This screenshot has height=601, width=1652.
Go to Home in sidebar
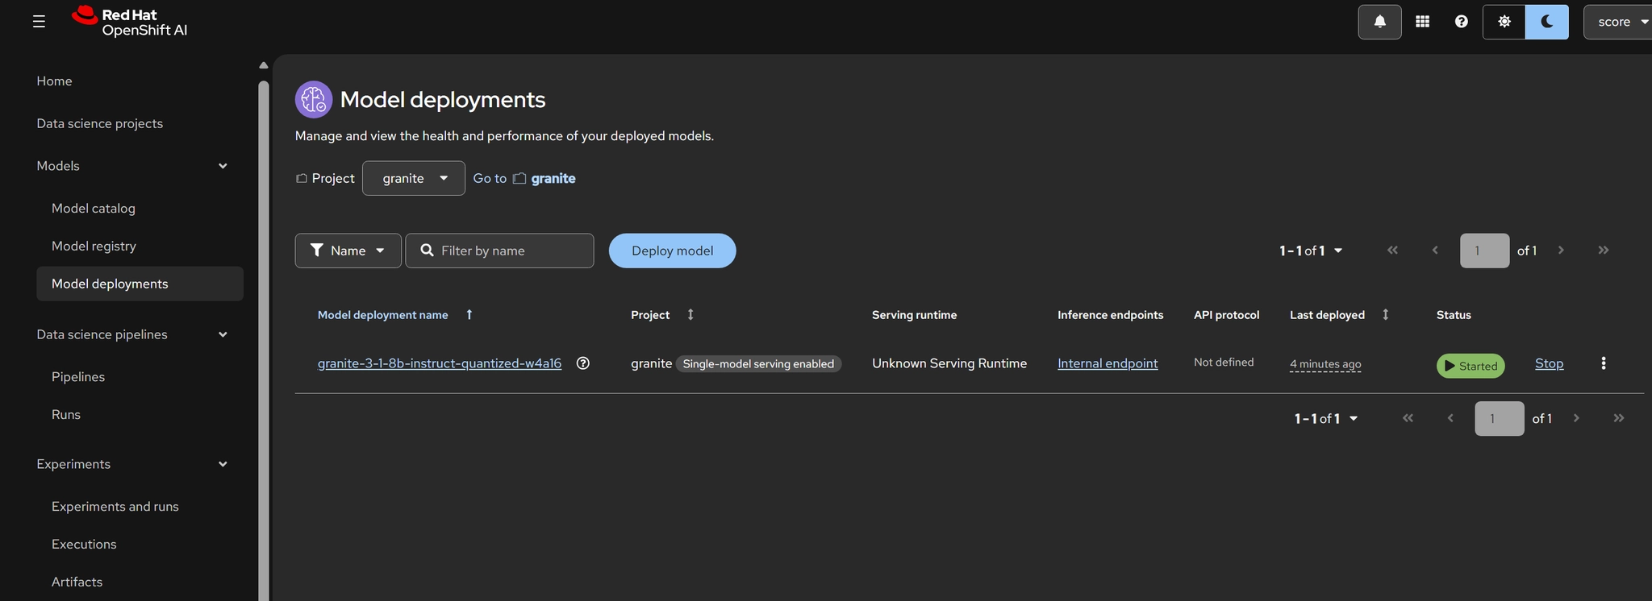[x=54, y=81]
